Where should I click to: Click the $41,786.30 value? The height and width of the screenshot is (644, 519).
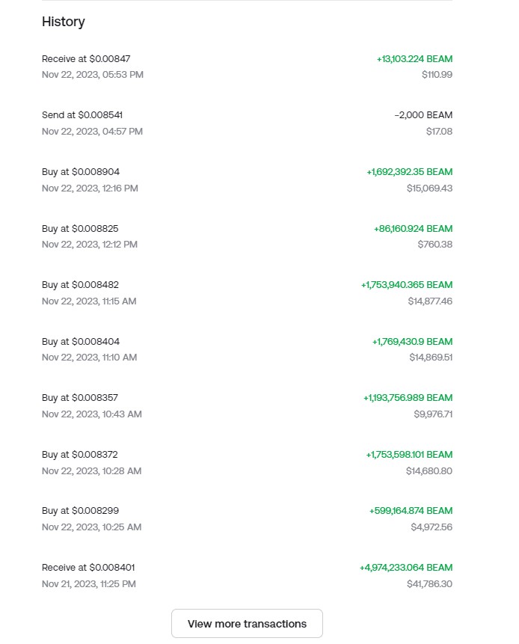429,583
